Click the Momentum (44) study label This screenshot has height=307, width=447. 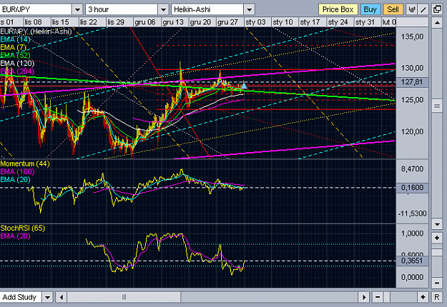(x=25, y=164)
